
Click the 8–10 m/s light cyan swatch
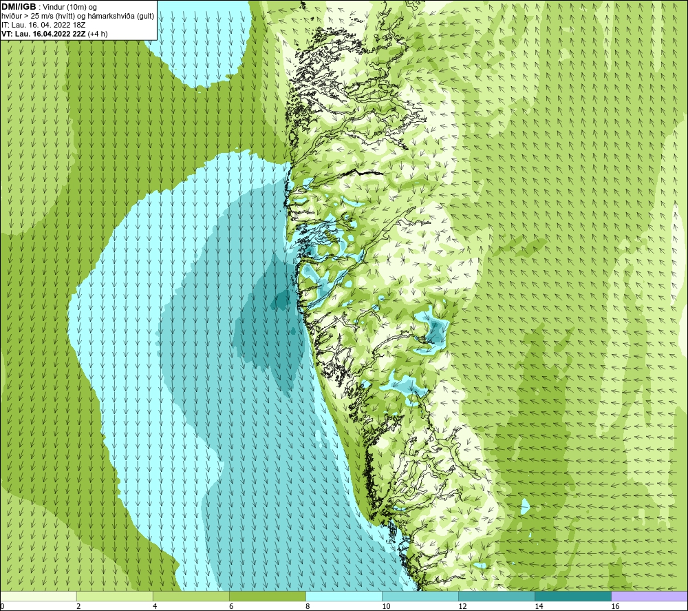click(x=344, y=596)
